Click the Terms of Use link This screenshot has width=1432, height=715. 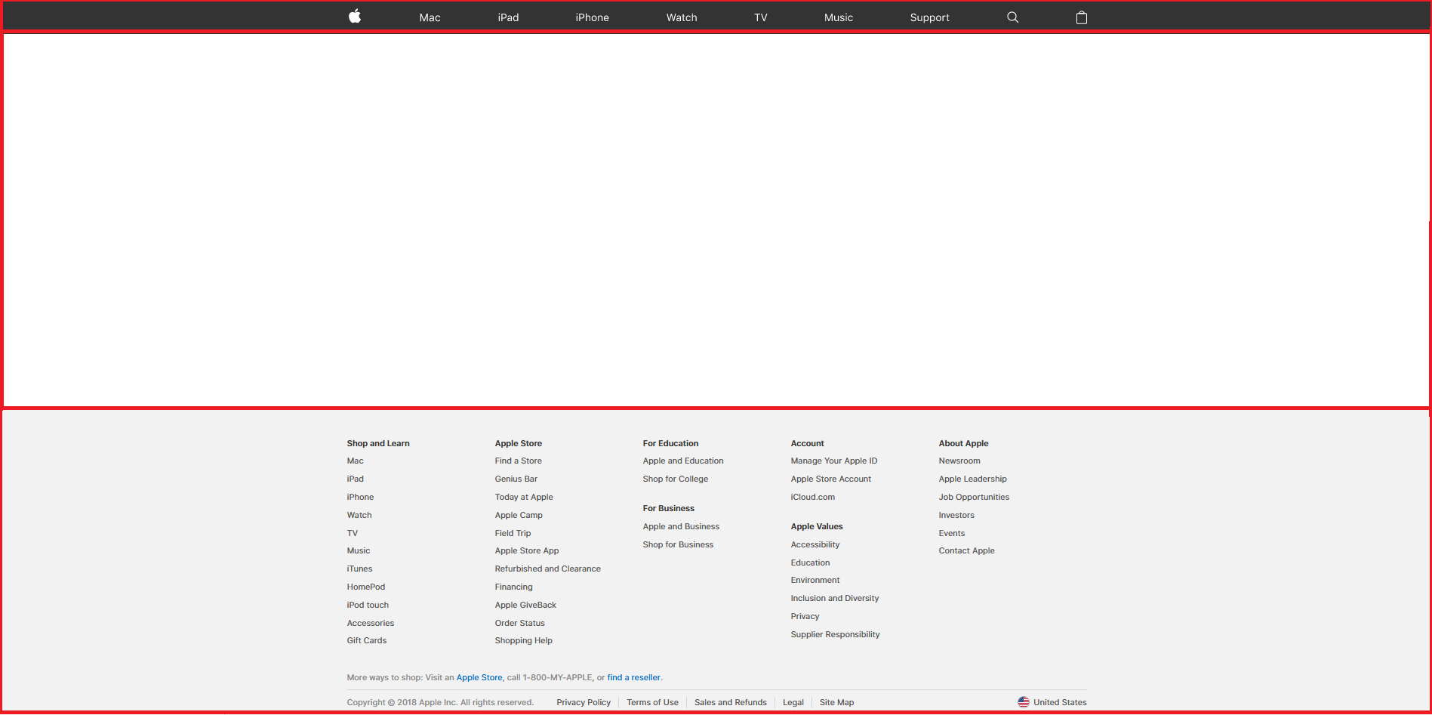coord(652,702)
